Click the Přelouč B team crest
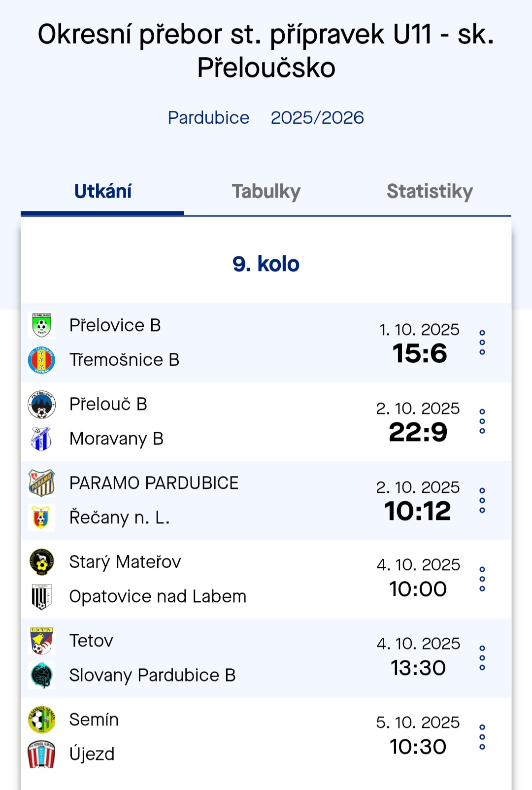This screenshot has width=532, height=790. pyautogui.click(x=41, y=404)
